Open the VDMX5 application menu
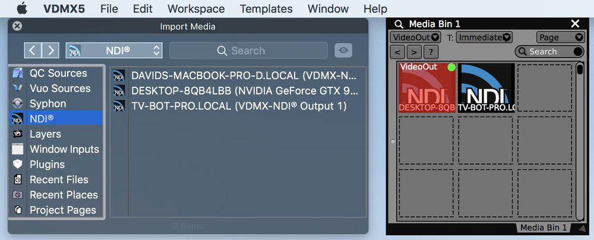Image resolution: width=594 pixels, height=240 pixels. 64,9
